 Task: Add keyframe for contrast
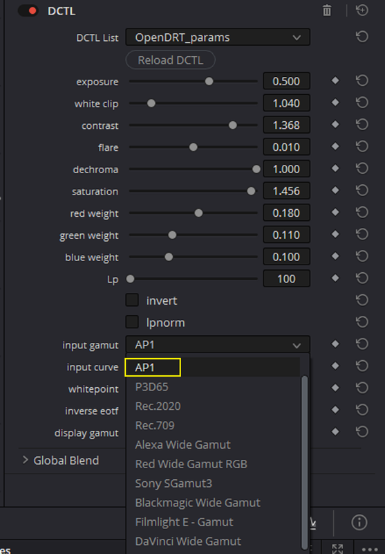335,125
